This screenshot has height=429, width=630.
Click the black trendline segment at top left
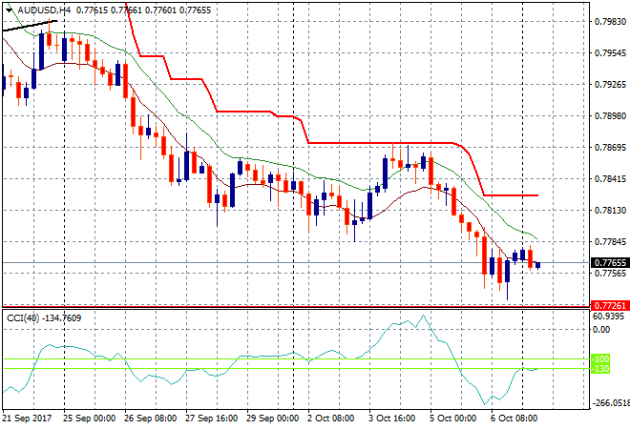pyautogui.click(x=30, y=26)
